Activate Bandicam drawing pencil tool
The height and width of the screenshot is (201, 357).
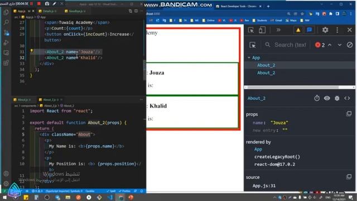pyautogui.click(x=55, y=3)
